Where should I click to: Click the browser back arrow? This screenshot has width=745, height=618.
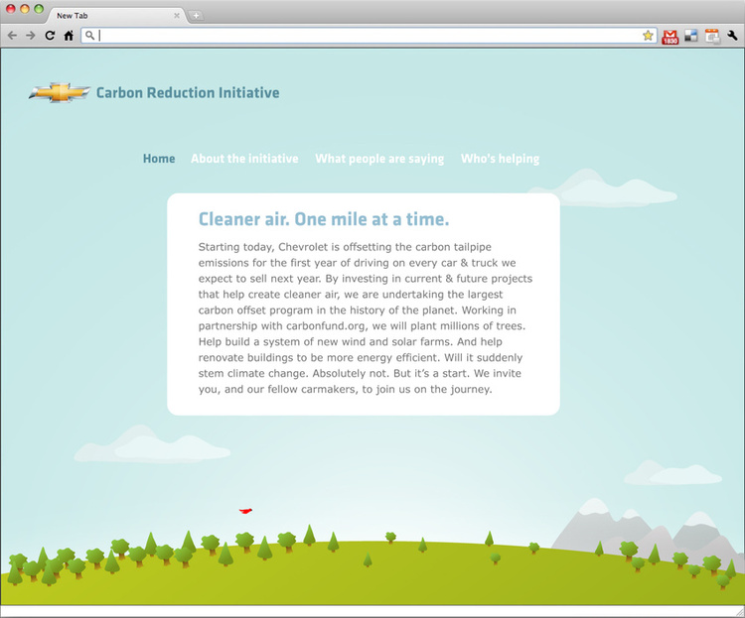tap(12, 36)
